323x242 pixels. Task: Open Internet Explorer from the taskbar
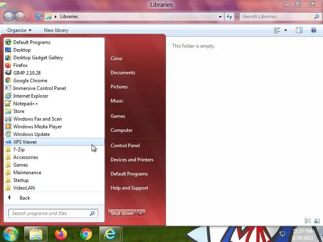point(110,234)
